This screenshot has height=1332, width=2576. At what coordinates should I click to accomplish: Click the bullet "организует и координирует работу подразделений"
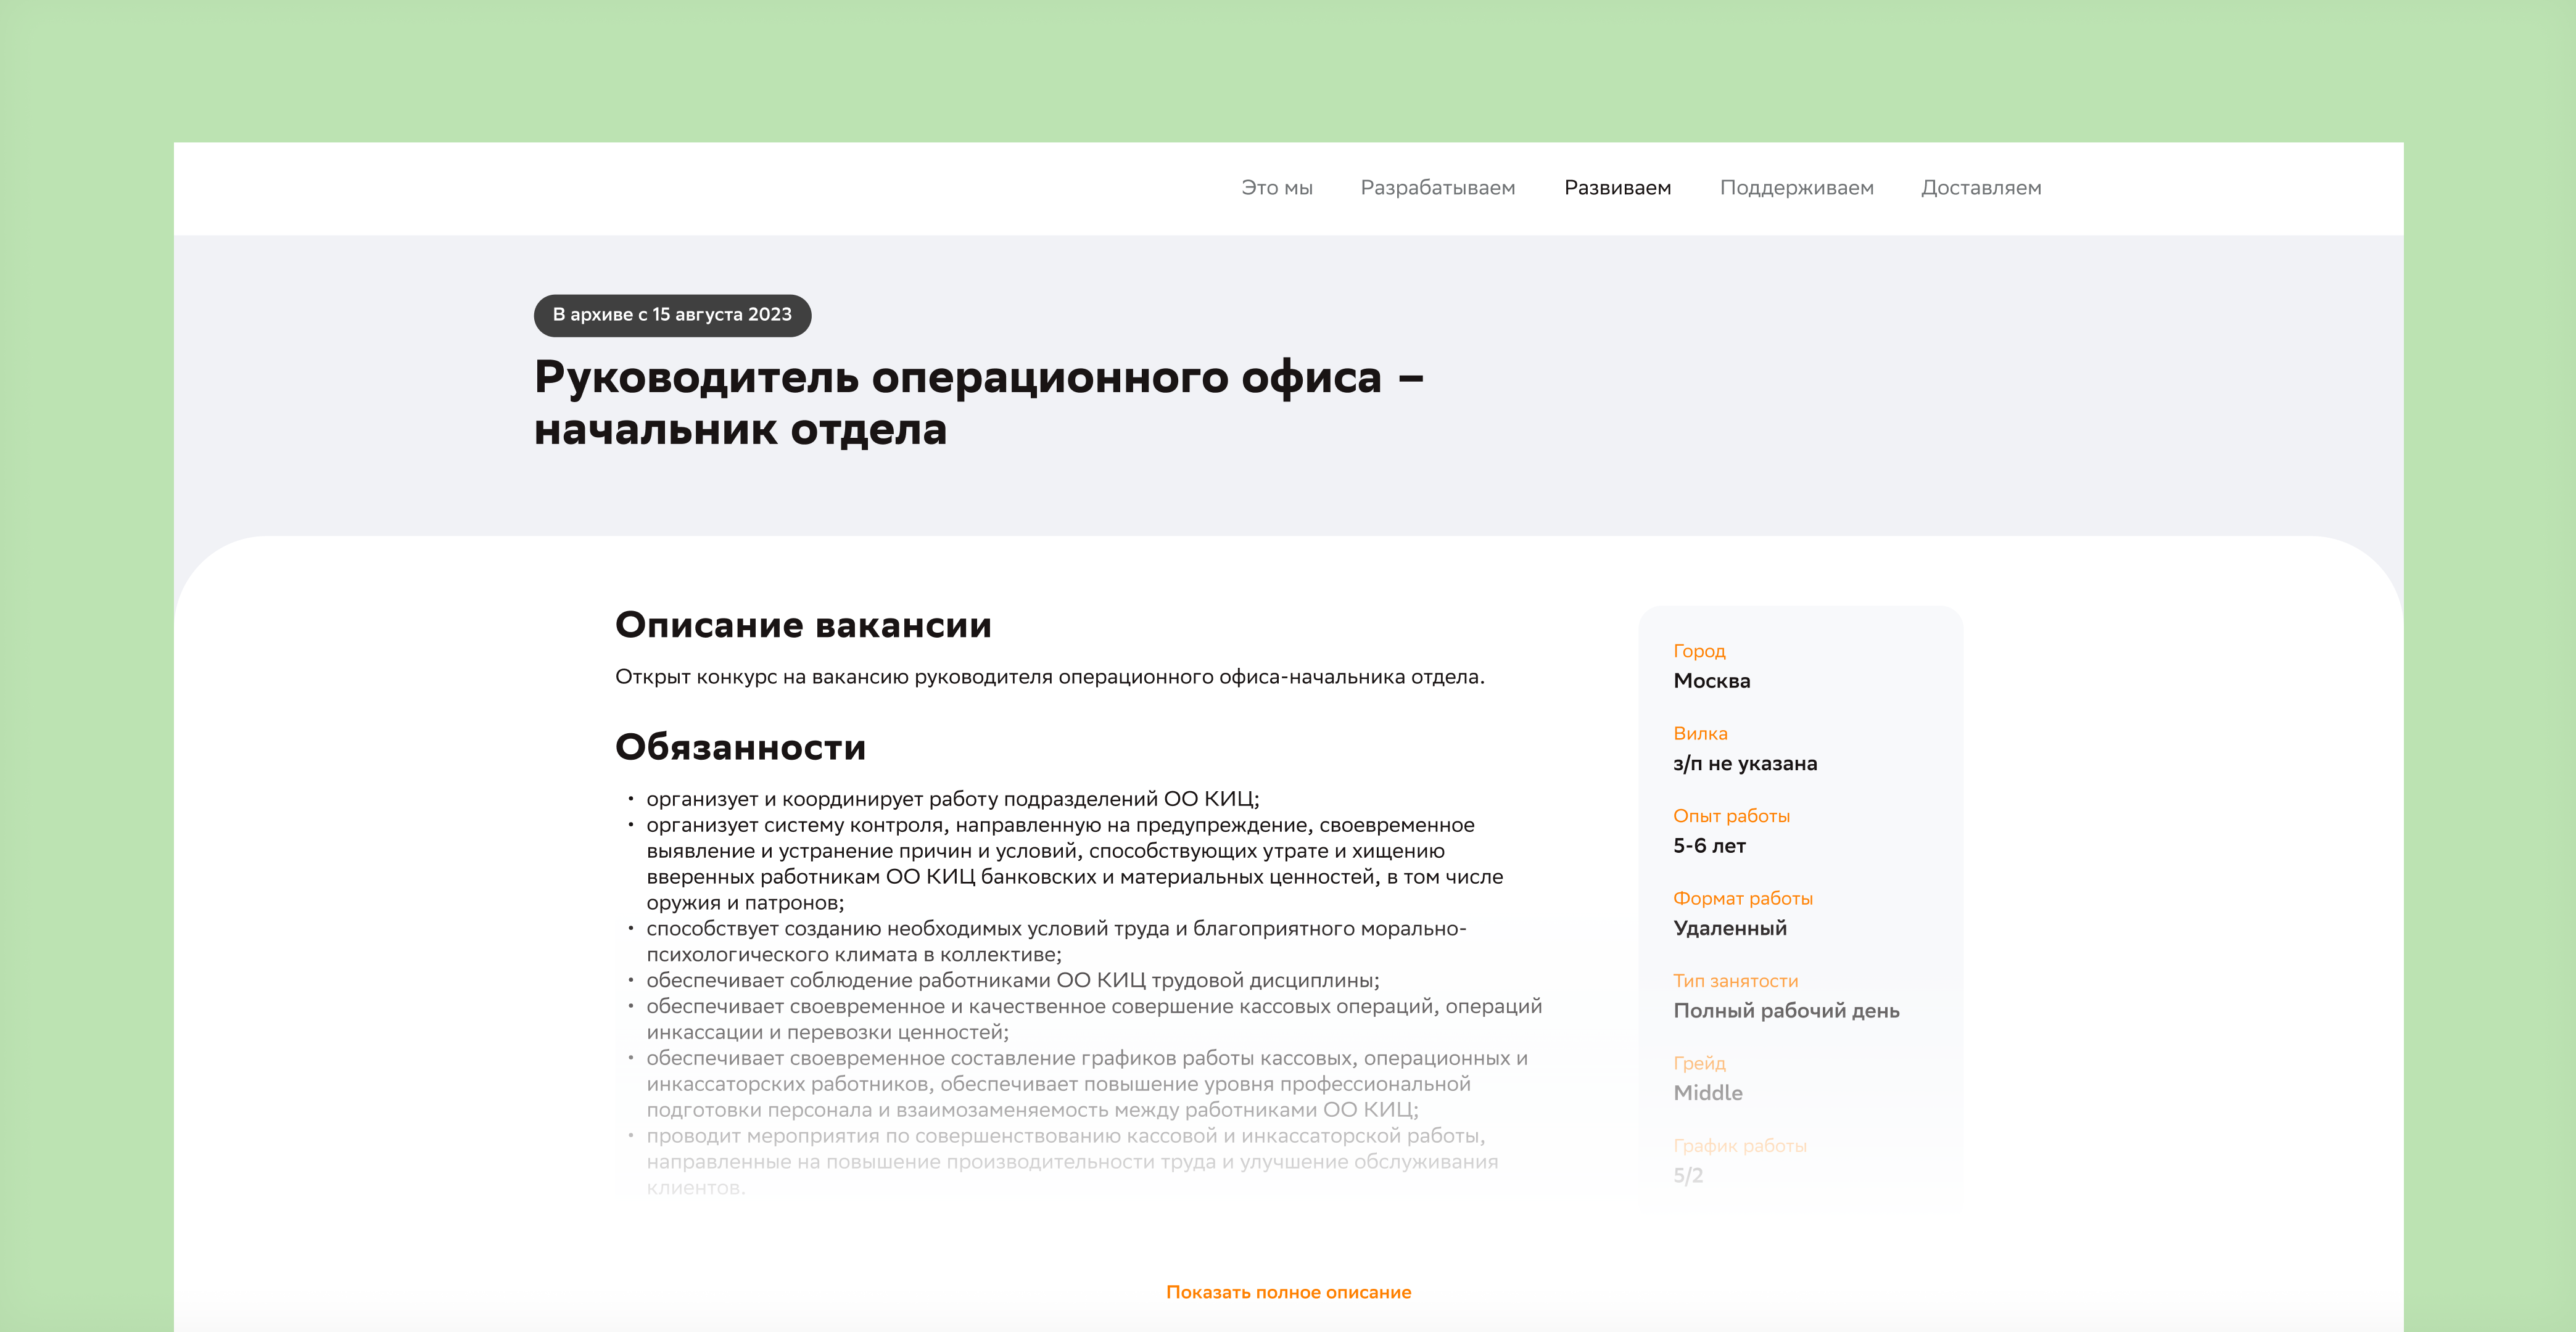pyautogui.click(x=953, y=799)
